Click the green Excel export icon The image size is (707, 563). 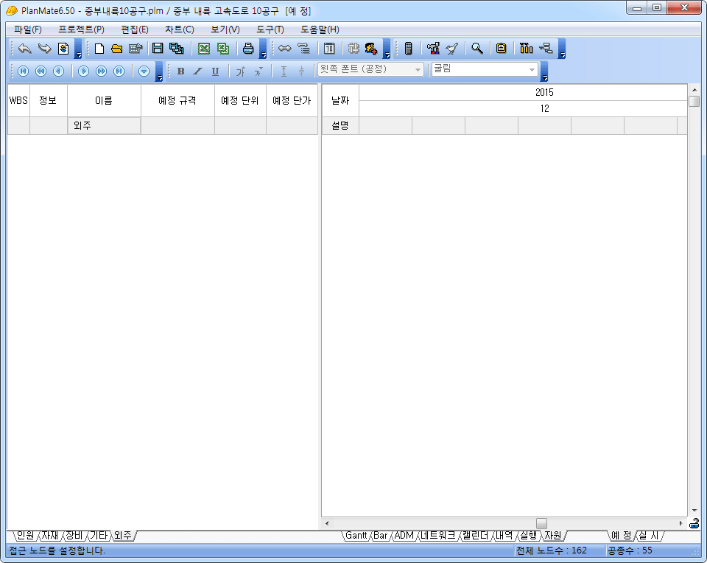[x=204, y=49]
